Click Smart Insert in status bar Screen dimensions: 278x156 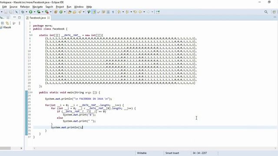point(172,153)
